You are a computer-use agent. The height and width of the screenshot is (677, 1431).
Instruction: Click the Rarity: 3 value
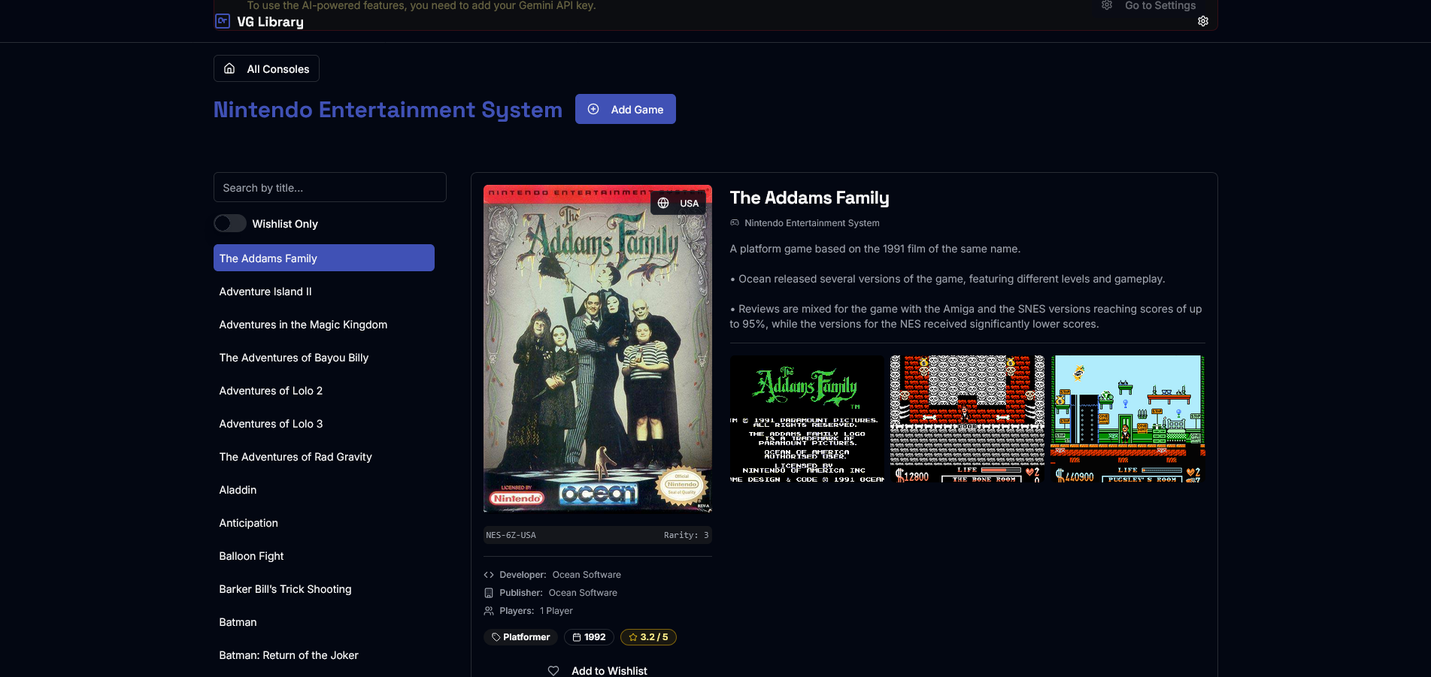[x=686, y=535]
